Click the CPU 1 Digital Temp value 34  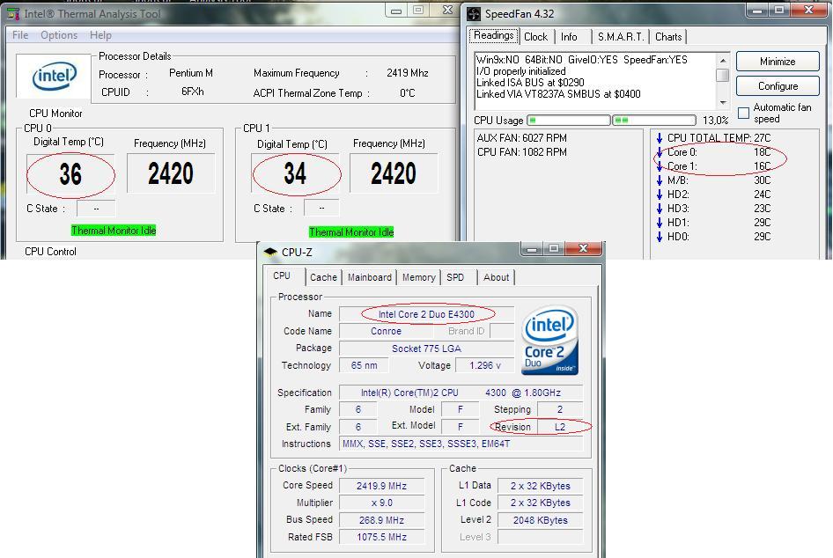coord(295,173)
